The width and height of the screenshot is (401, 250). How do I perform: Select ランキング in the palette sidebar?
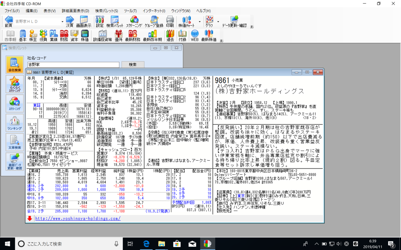coord(15,122)
